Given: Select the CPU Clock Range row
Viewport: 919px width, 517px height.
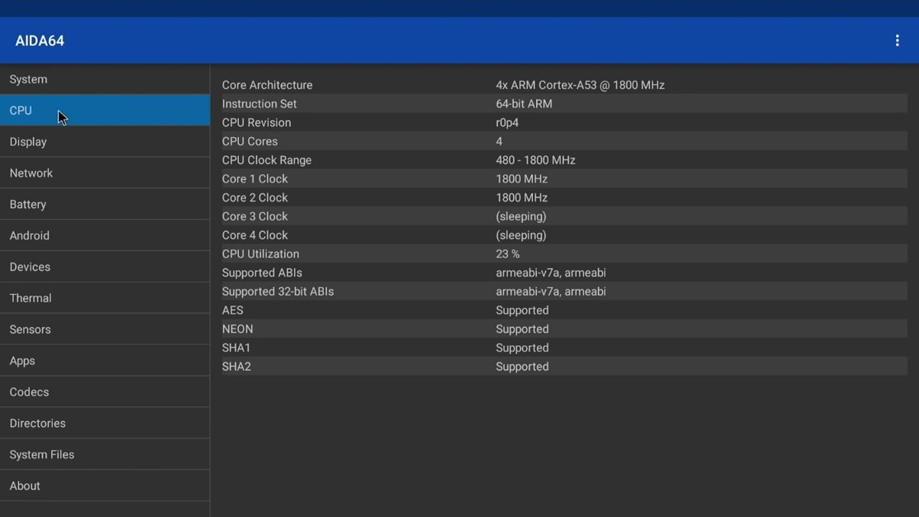Looking at the screenshot, I should (564, 160).
